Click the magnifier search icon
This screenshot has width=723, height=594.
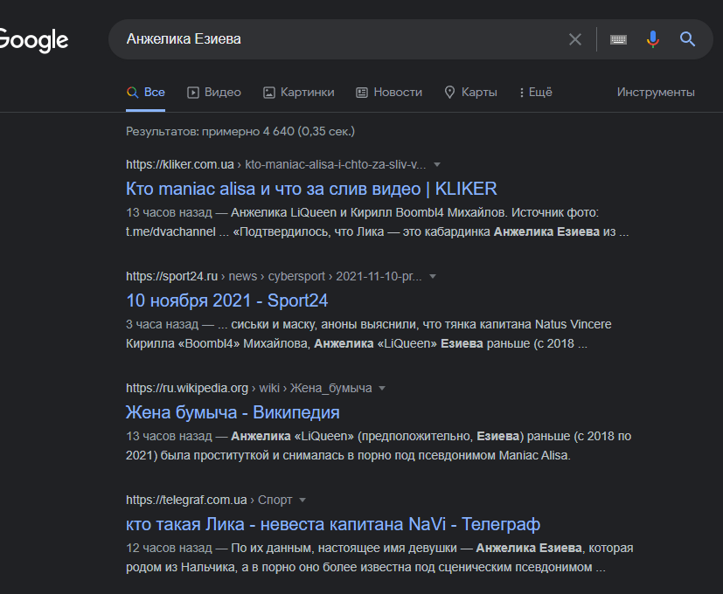pos(687,39)
